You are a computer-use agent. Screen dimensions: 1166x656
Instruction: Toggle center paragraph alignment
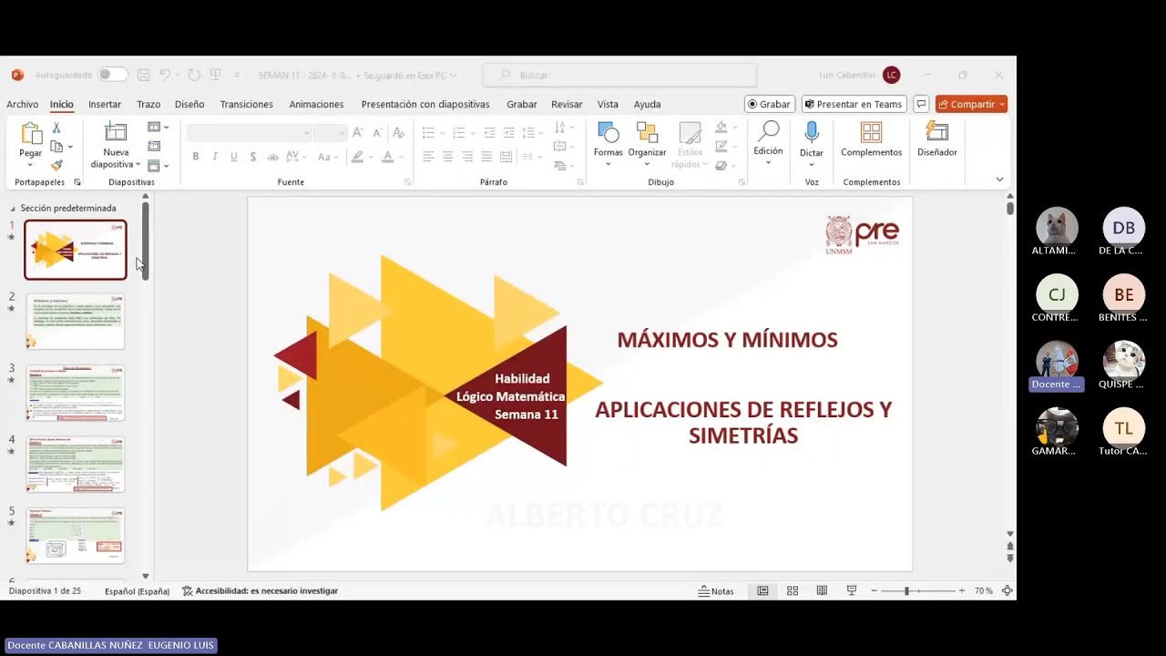(x=447, y=157)
